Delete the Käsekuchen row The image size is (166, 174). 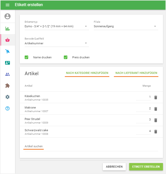tap(156, 97)
